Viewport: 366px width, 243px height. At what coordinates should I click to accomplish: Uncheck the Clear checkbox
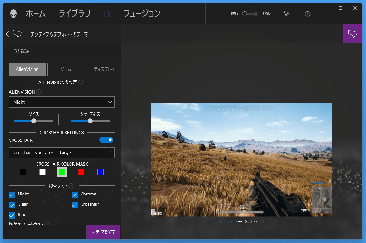click(12, 205)
